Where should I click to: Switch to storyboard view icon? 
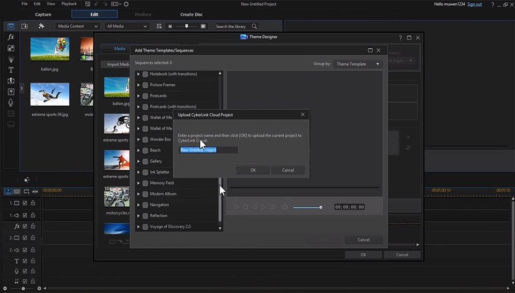coord(17,191)
